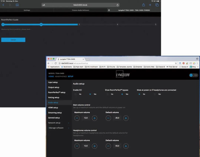This screenshot has height=157, width=200.
Task: Click Chrome's forward arrow
Action: (52, 63)
